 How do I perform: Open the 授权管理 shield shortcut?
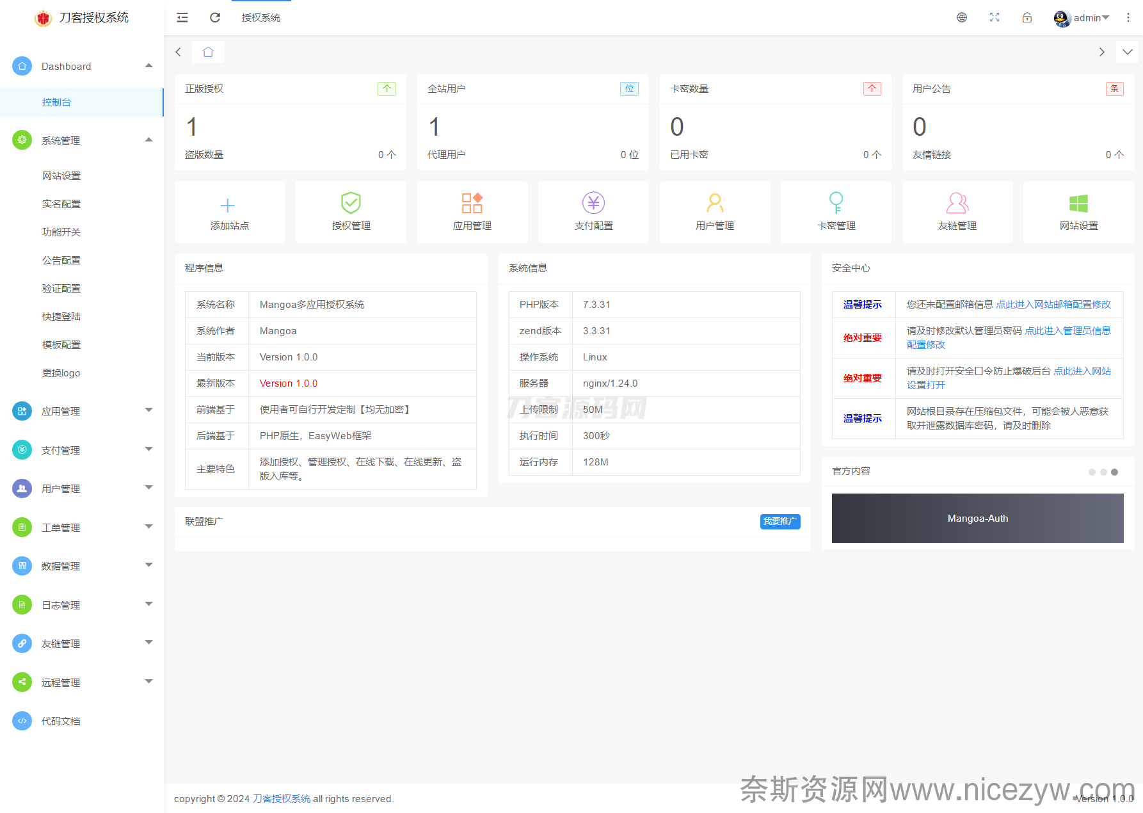tap(351, 213)
